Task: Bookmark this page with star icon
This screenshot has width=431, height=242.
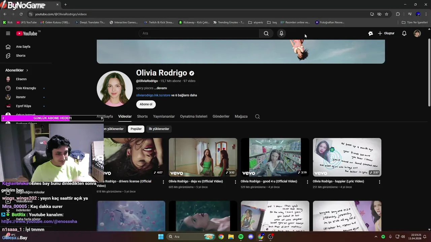Action: tap(387, 14)
